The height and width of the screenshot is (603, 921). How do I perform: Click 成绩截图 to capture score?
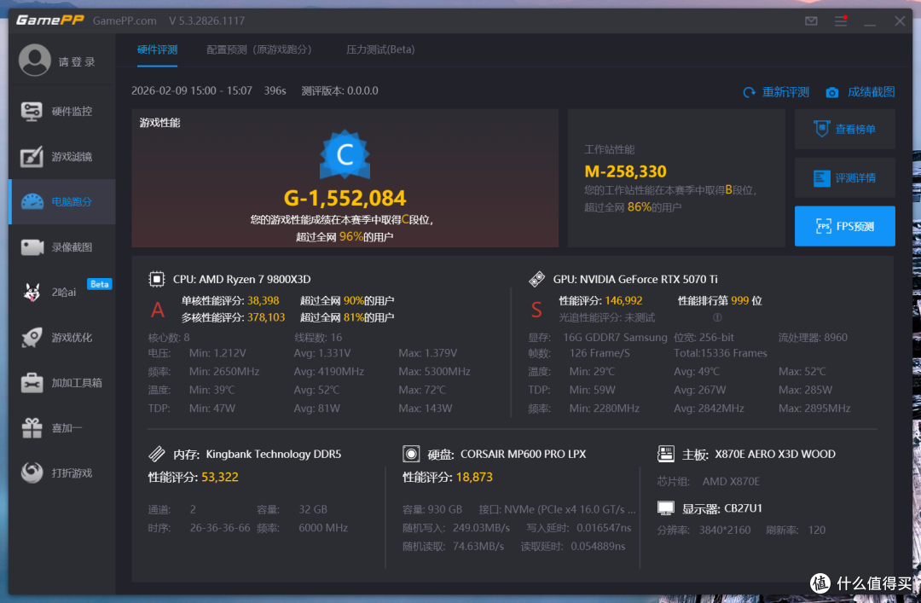[x=860, y=92]
